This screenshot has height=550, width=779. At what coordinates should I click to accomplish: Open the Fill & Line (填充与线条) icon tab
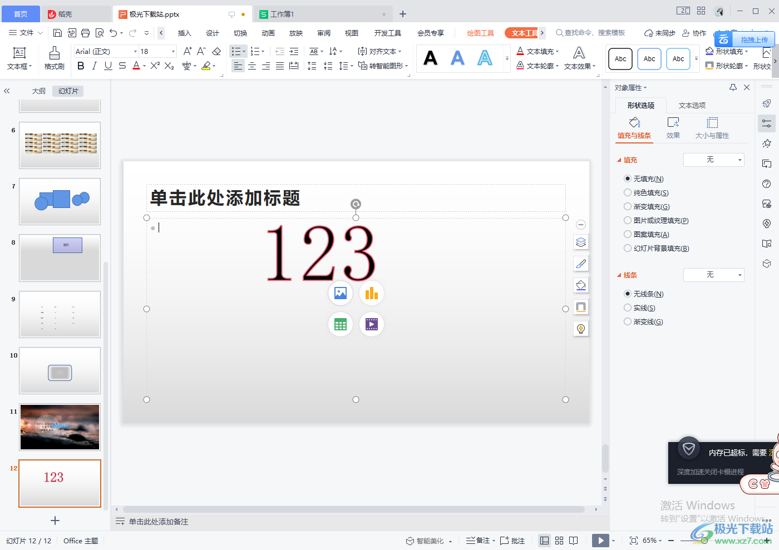pyautogui.click(x=634, y=128)
